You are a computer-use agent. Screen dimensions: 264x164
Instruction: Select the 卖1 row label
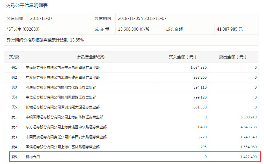tap(14, 117)
